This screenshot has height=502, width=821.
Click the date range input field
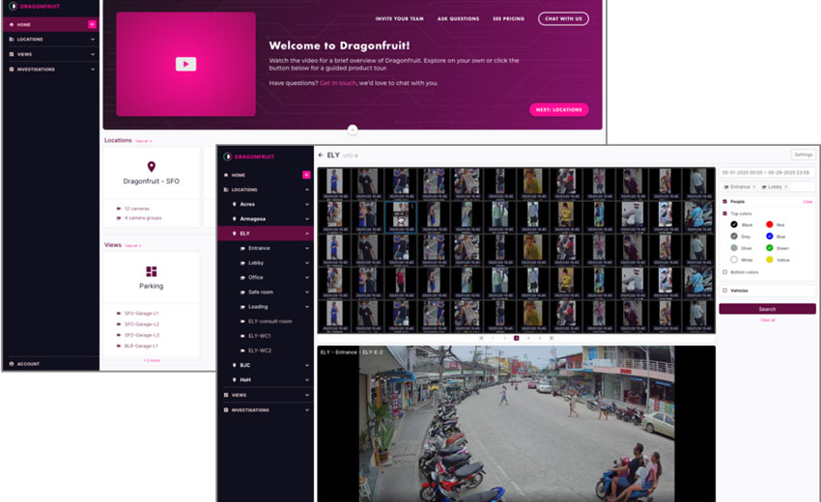(x=767, y=172)
